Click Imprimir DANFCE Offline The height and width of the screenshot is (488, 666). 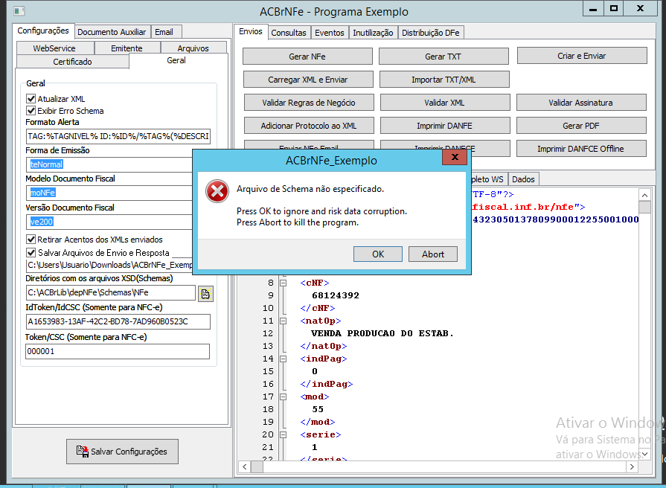click(581, 149)
